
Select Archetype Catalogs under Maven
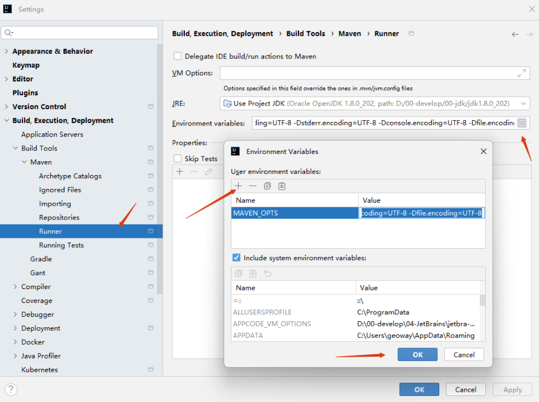tap(70, 176)
